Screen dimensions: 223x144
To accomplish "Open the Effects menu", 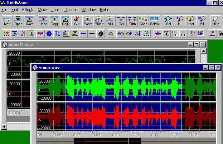I will click(x=28, y=10).
